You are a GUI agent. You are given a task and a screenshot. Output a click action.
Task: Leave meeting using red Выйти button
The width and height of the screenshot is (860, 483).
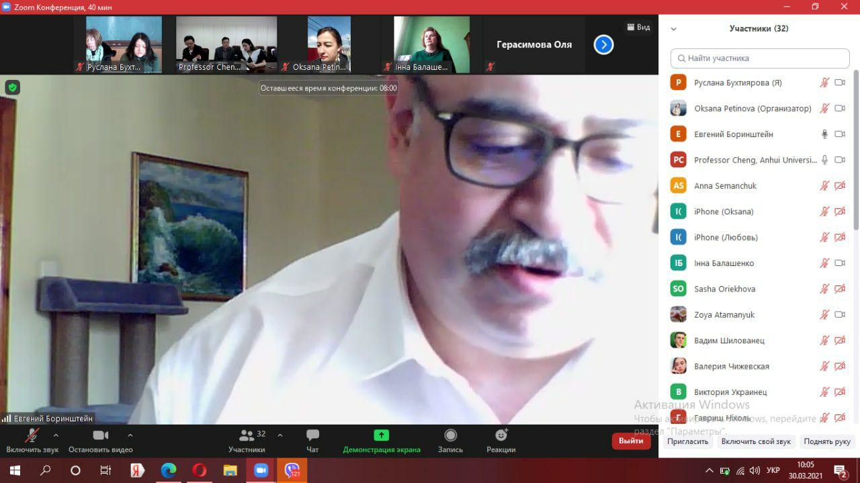pyautogui.click(x=631, y=441)
